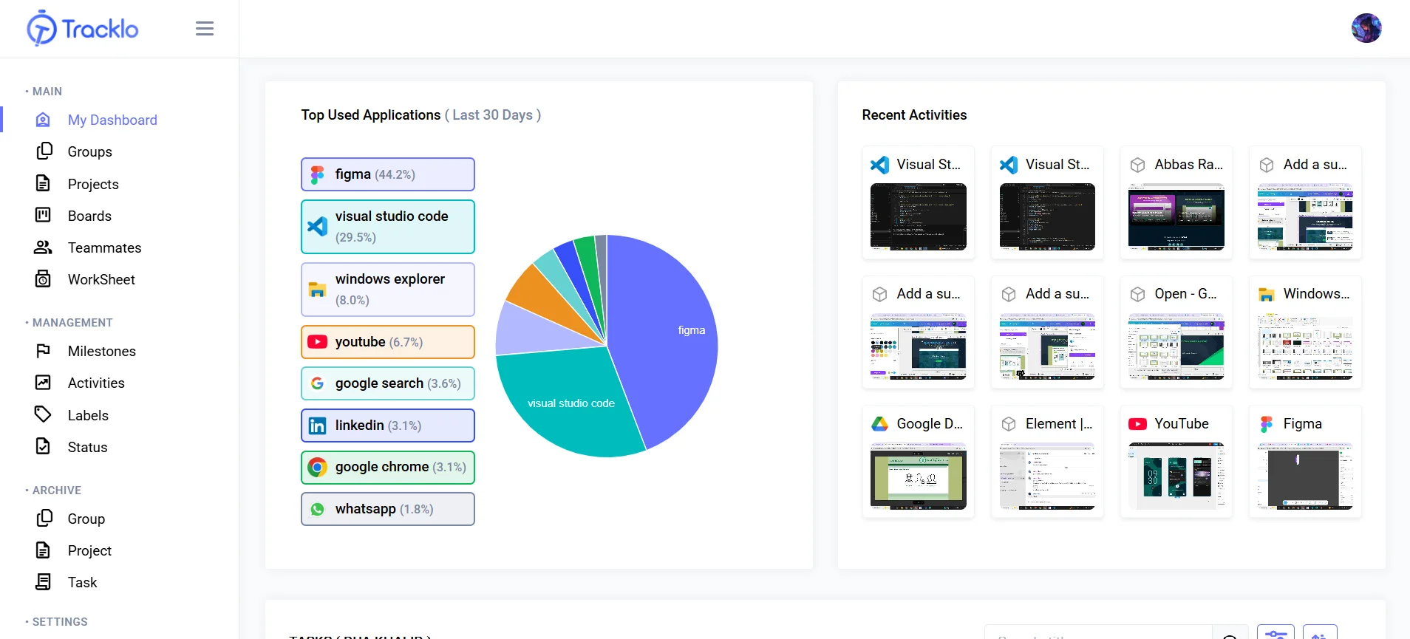Toggle the hamburger sidebar menu
1410x639 pixels.
pos(205,29)
